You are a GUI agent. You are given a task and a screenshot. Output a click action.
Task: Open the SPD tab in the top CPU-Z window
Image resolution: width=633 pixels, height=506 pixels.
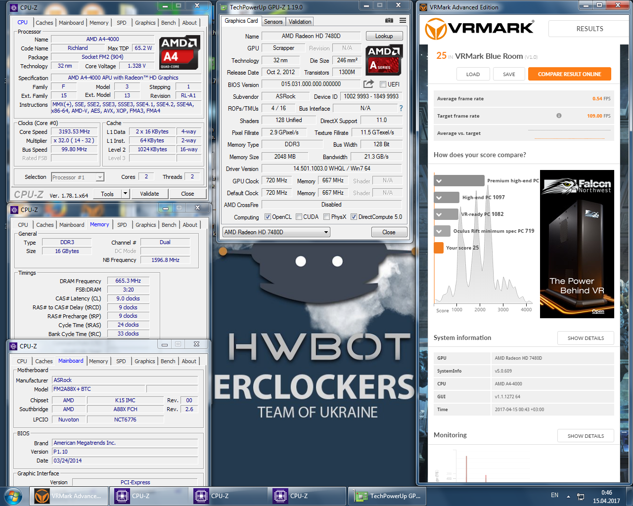click(121, 23)
